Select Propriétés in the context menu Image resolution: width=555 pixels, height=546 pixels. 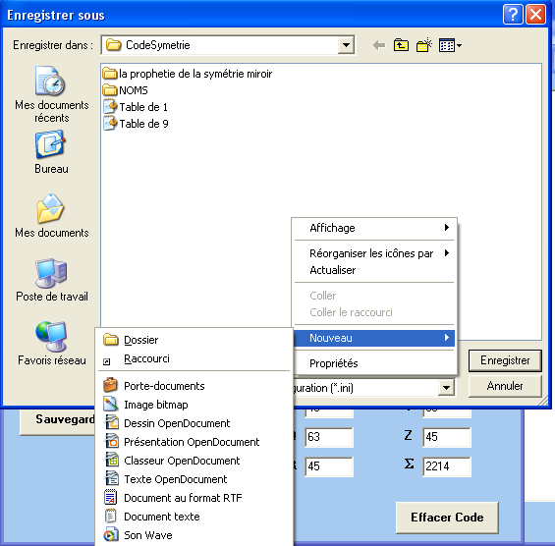pyautogui.click(x=374, y=363)
